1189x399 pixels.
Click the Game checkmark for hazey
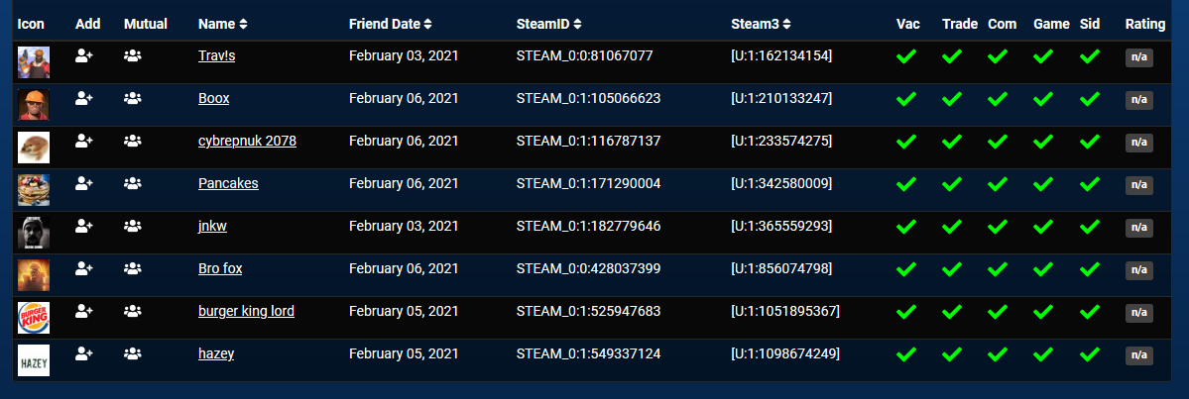click(1043, 354)
